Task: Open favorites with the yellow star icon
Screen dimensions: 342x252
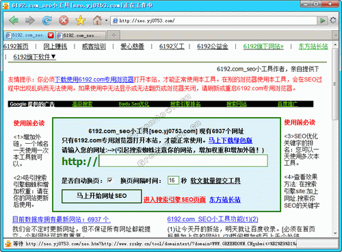Action: click(81, 21)
